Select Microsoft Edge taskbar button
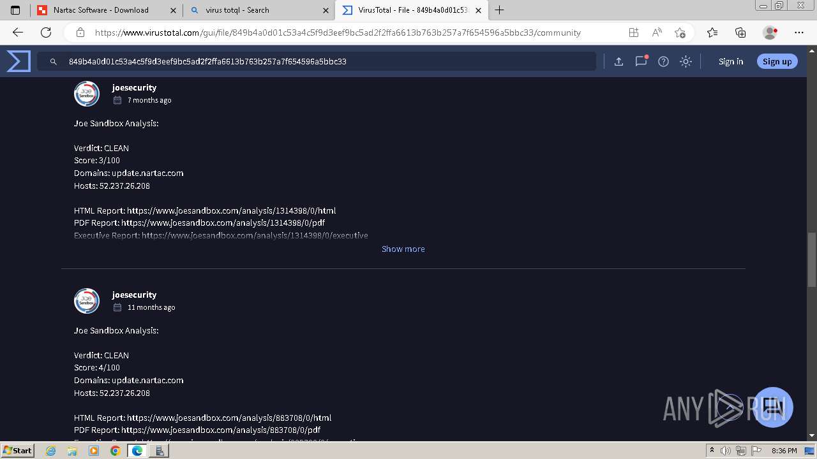This screenshot has width=817, height=459. pyautogui.click(x=137, y=451)
